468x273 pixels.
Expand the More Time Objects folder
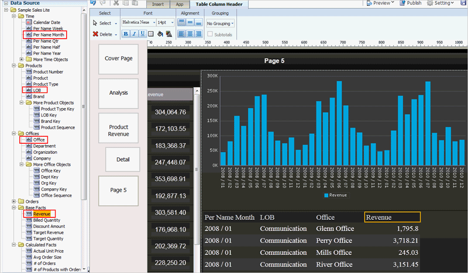[x=22, y=60]
